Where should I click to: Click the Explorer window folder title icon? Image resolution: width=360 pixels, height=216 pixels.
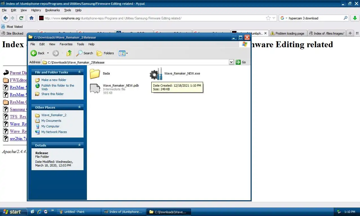[x=31, y=37]
